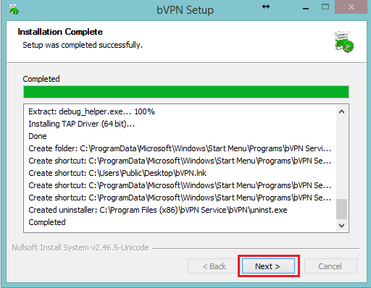Maximize the bVPN Setup window
Screen dimensions: 371x288
coord(325,7)
